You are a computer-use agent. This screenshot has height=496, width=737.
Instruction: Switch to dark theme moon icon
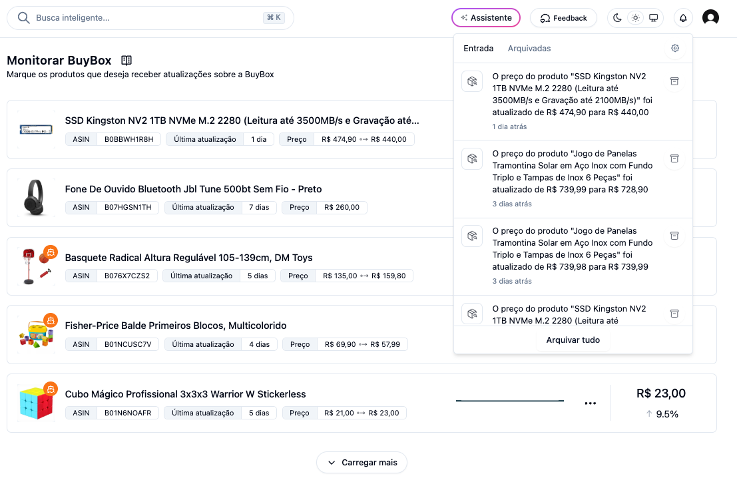[617, 18]
